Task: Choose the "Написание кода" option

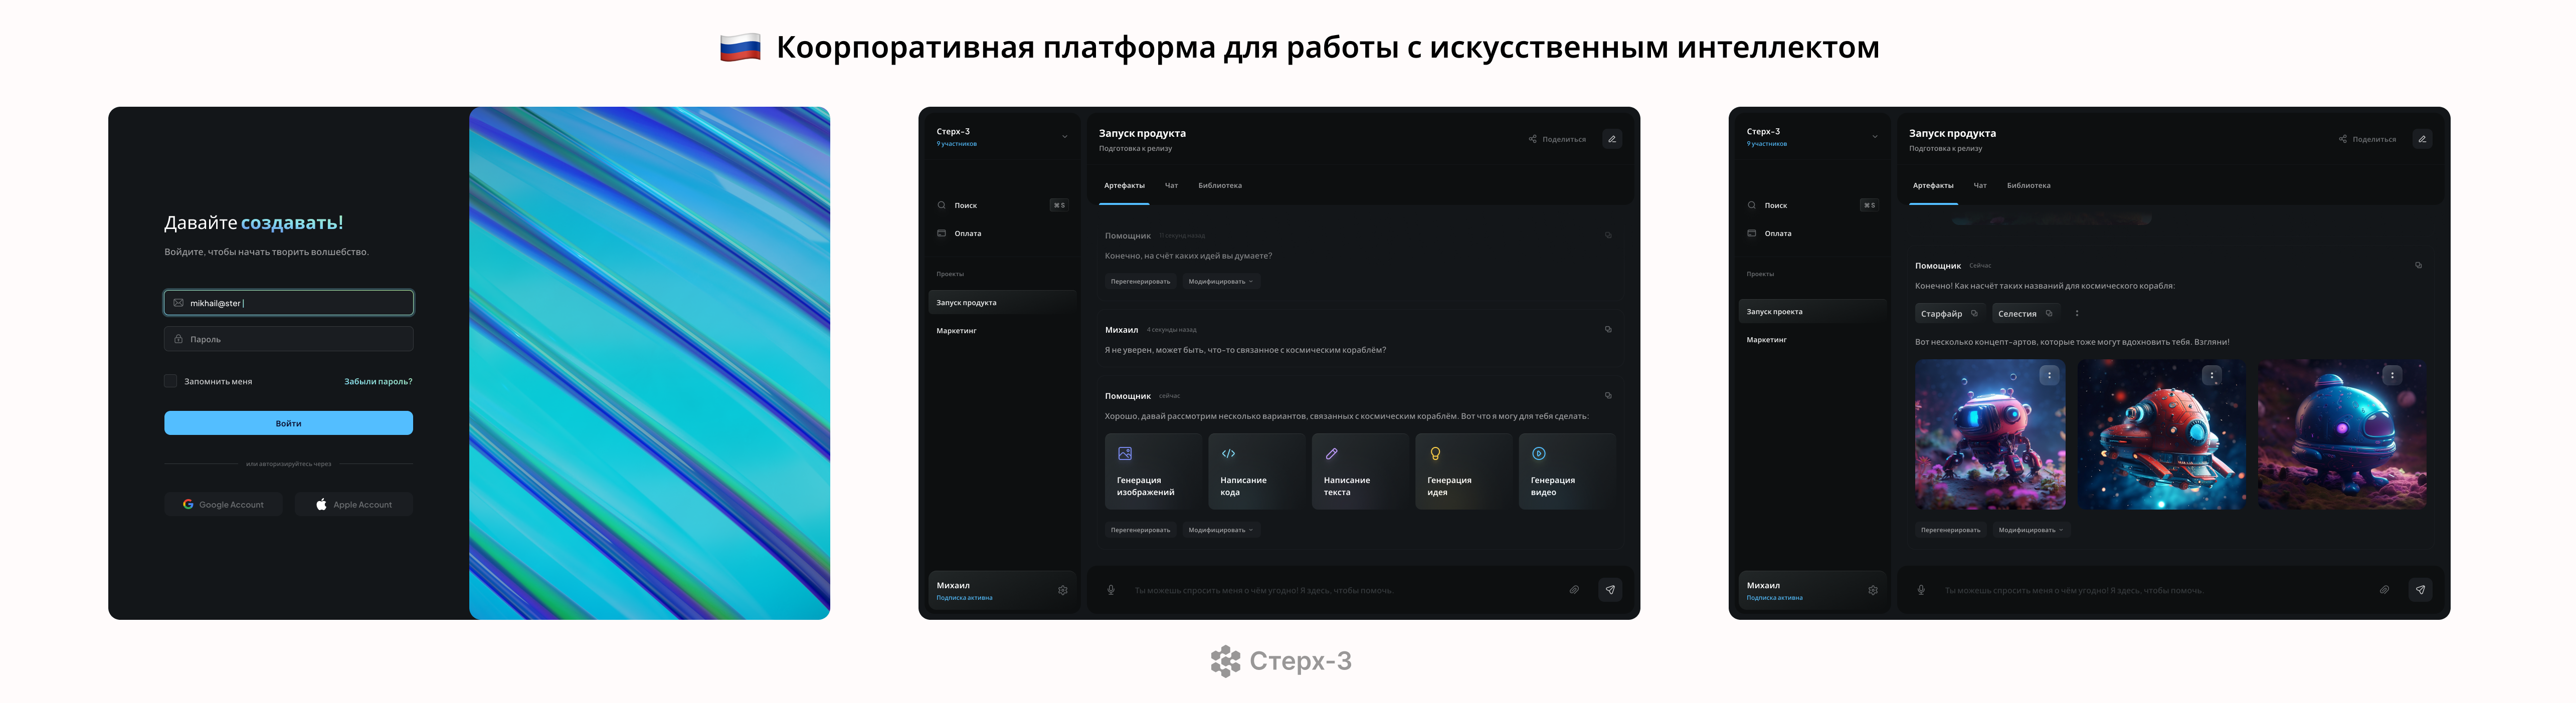Action: point(1255,470)
